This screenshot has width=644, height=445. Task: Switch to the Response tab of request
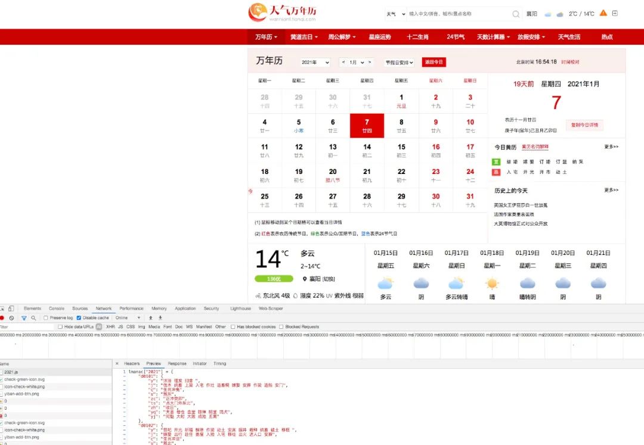[177, 363]
